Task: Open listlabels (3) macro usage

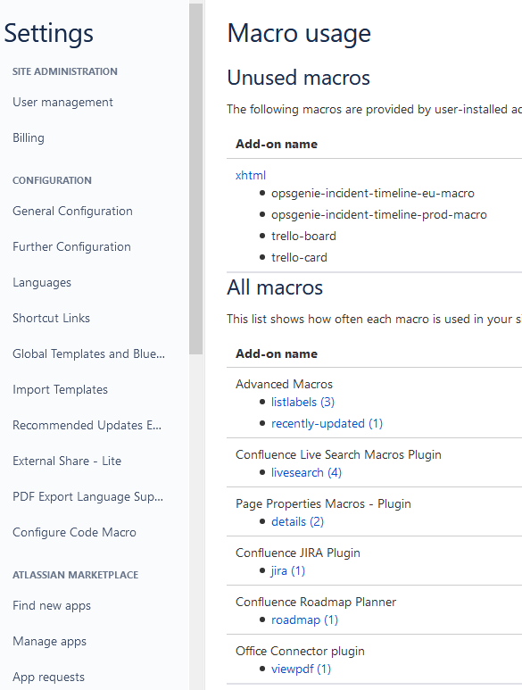Action: [302, 402]
